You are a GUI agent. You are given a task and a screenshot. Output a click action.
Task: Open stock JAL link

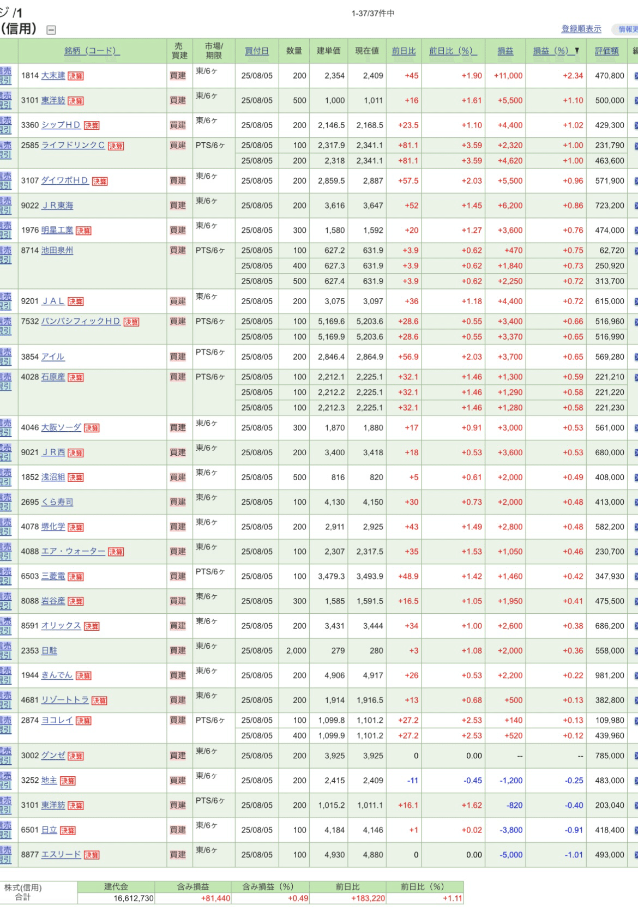[x=53, y=301]
